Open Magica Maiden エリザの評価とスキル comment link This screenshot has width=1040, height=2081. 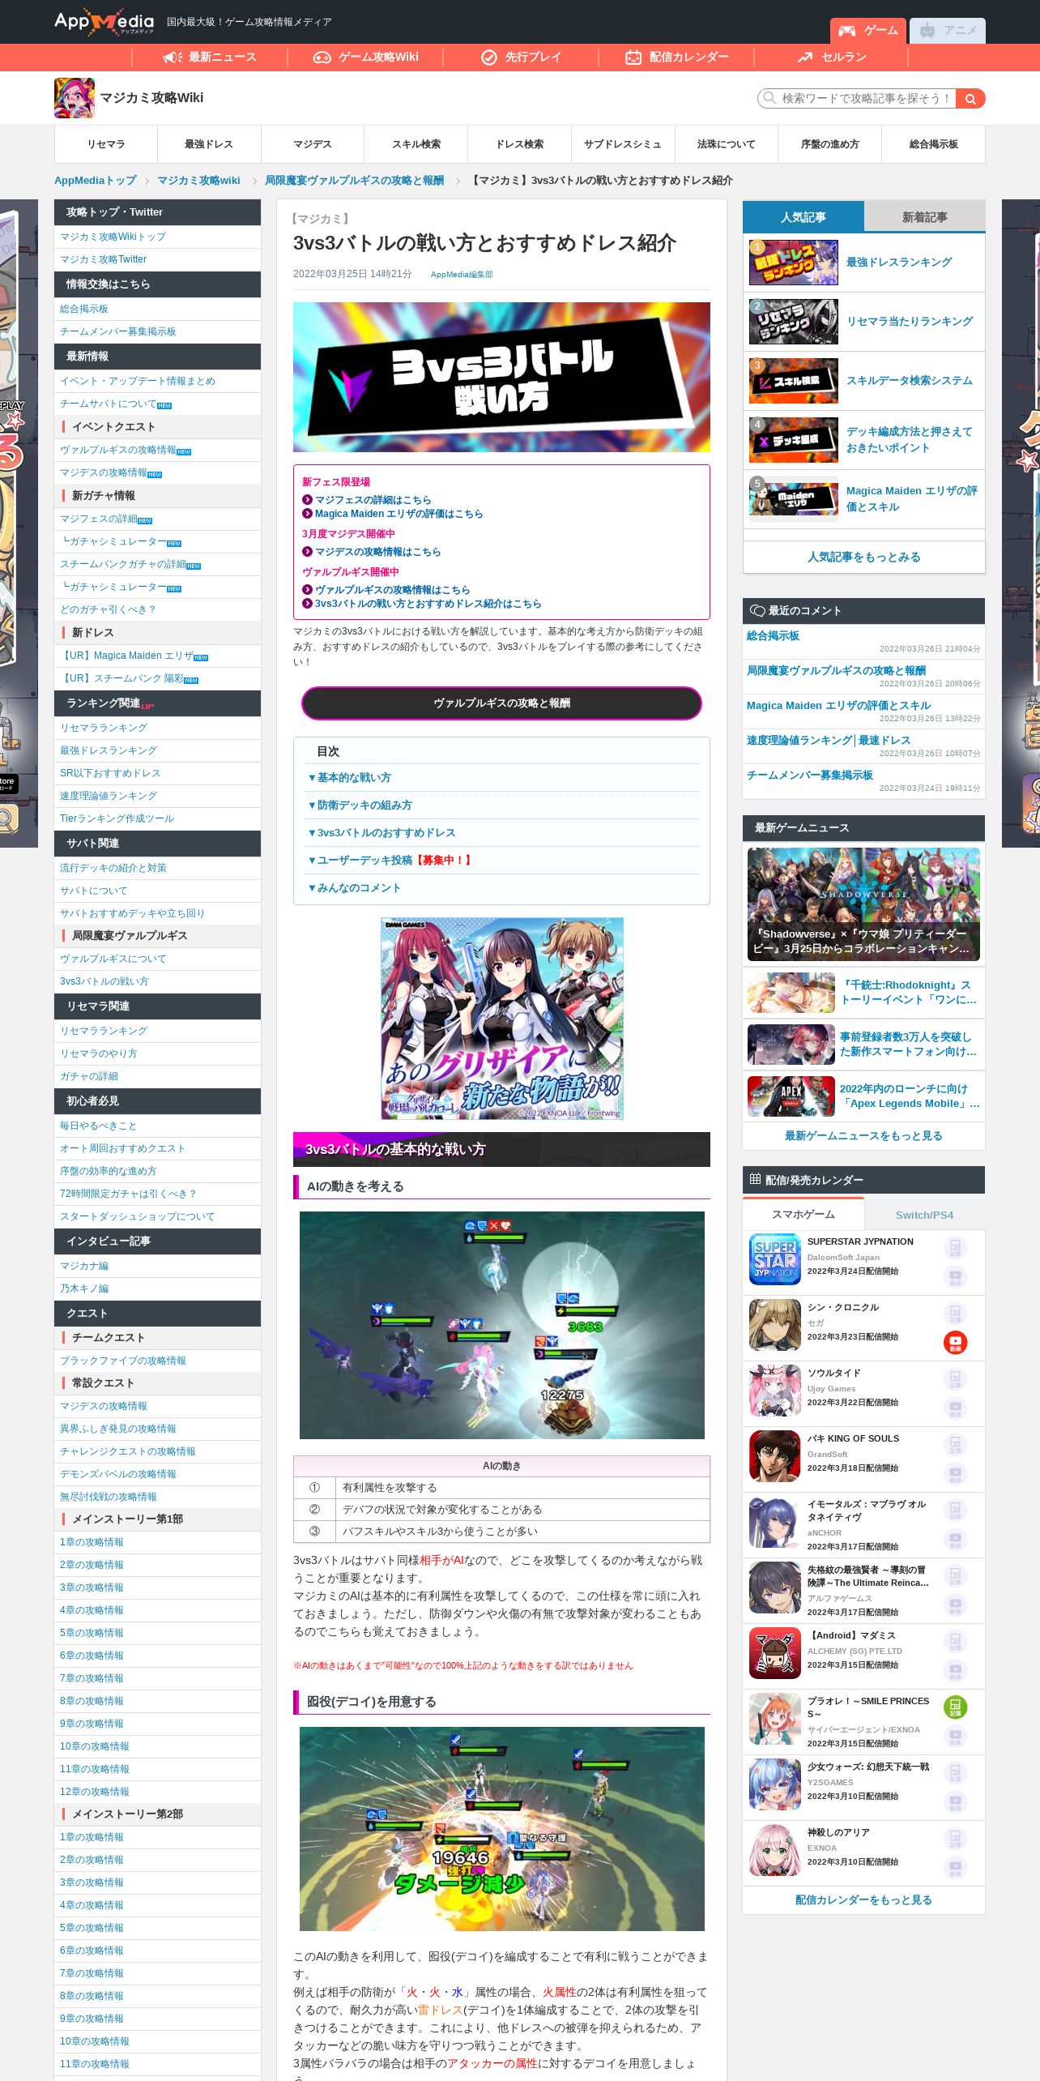click(x=838, y=706)
